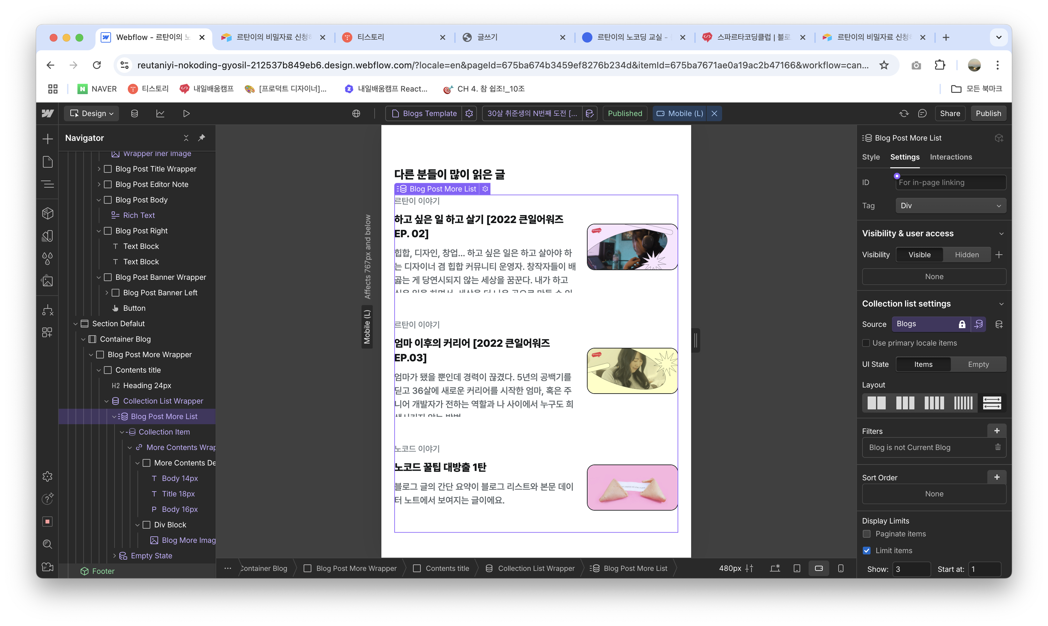Add a new collection list filter
The image size is (1048, 626).
[997, 431]
